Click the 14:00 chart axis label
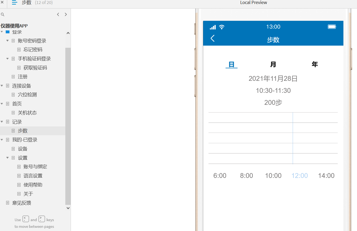This screenshot has height=231, width=357. [x=326, y=176]
